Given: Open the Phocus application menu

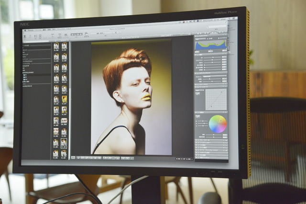Looking at the screenshot, I should coord(31,31).
